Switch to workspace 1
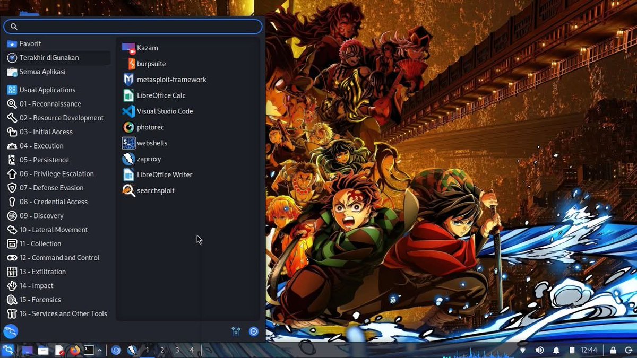Screen dimensions: 637x358 (x=148, y=350)
